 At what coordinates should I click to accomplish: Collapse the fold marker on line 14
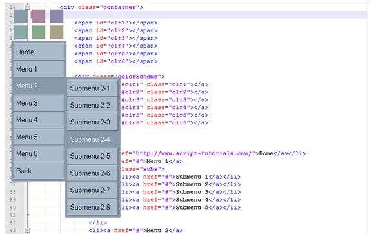pyautogui.click(x=28, y=7)
